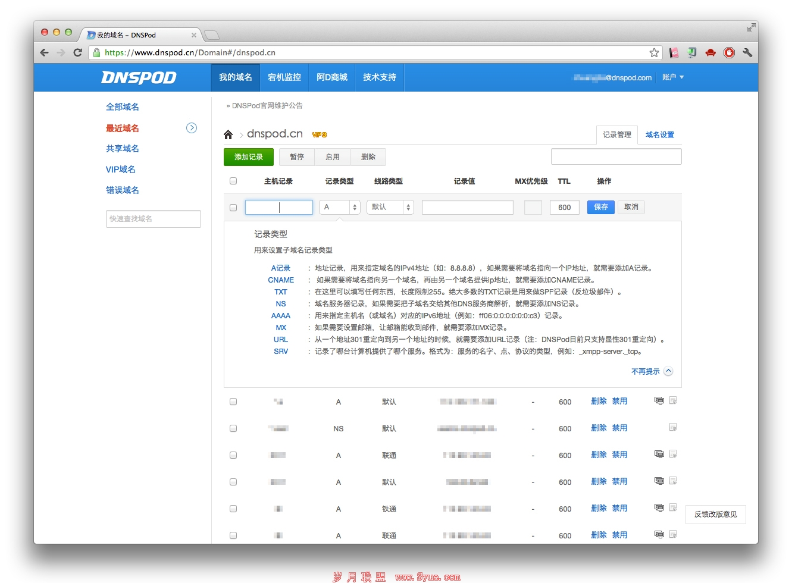Open the record type dropdown showing A
Screen dimensions: 792x583
[x=340, y=207]
